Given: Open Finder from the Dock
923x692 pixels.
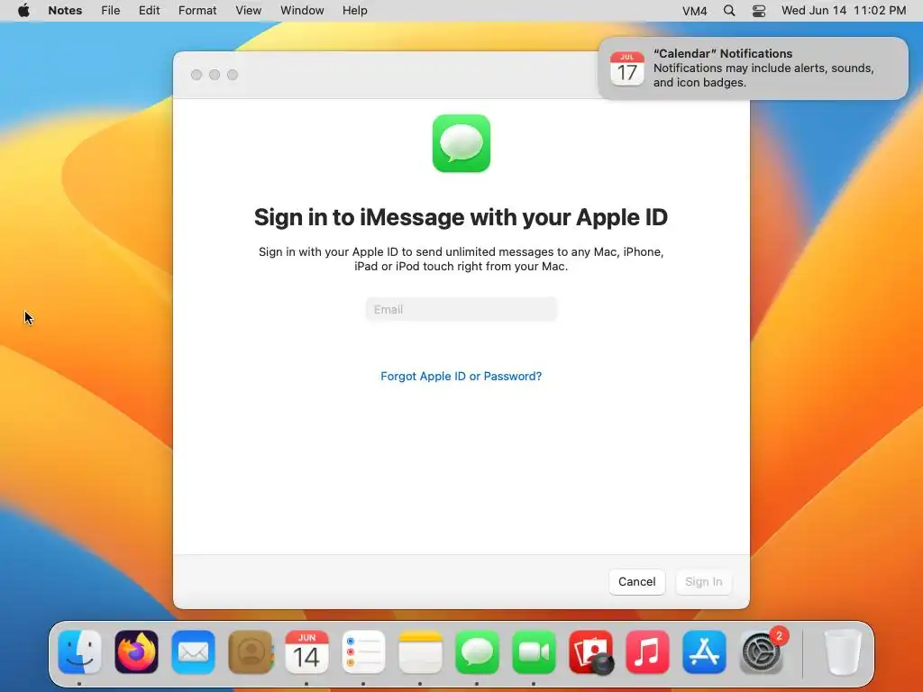Looking at the screenshot, I should [79, 652].
